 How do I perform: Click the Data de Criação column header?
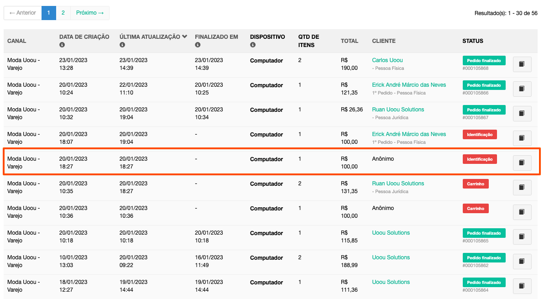coord(84,37)
